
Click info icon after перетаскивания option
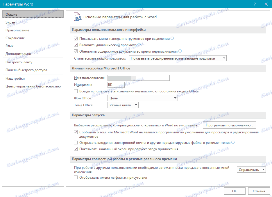click(180, 51)
